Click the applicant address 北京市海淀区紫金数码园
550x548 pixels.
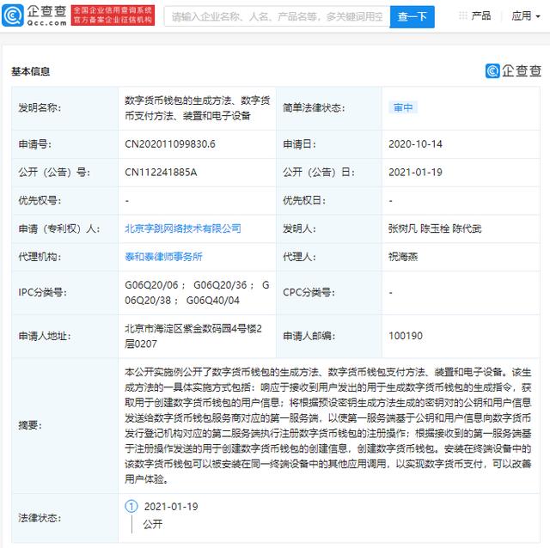click(x=192, y=336)
